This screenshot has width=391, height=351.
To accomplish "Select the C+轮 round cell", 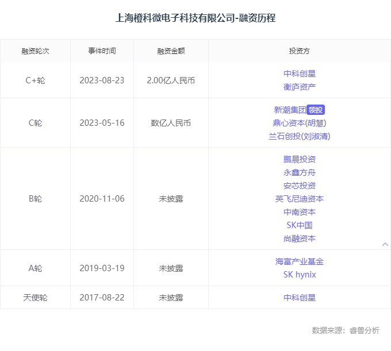I will [35, 80].
